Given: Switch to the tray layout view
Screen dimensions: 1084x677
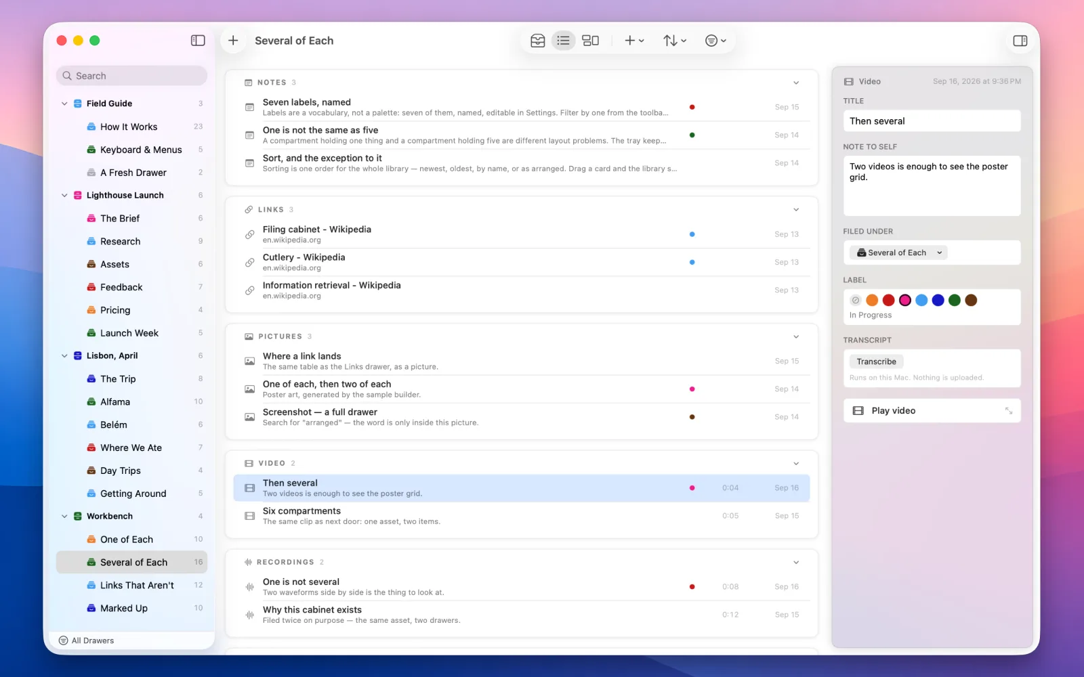Looking at the screenshot, I should coord(538,41).
